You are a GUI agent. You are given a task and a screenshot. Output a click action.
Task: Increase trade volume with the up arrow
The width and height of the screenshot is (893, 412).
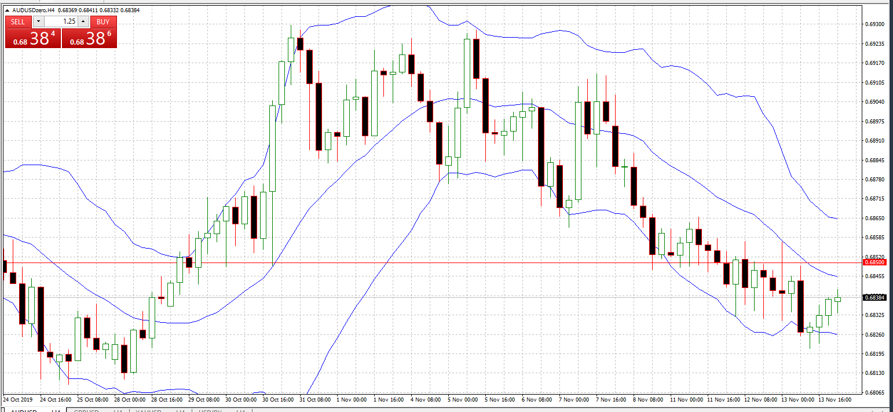[x=83, y=21]
